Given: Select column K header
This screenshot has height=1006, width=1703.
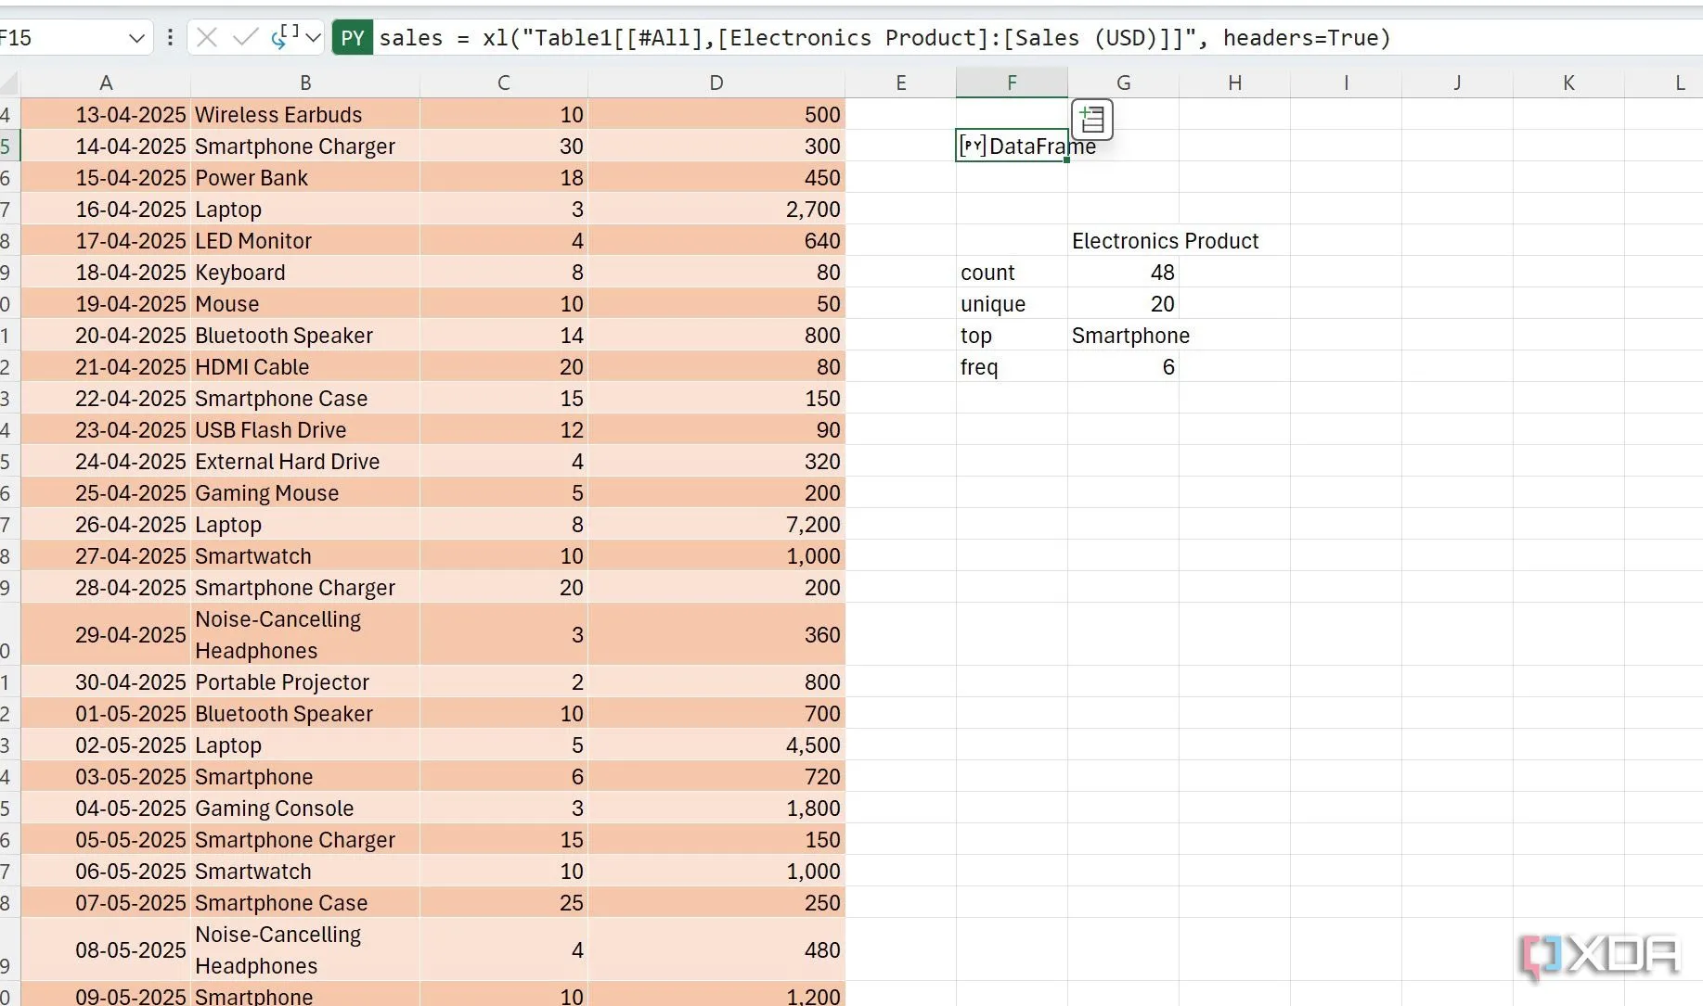Looking at the screenshot, I should (x=1568, y=83).
